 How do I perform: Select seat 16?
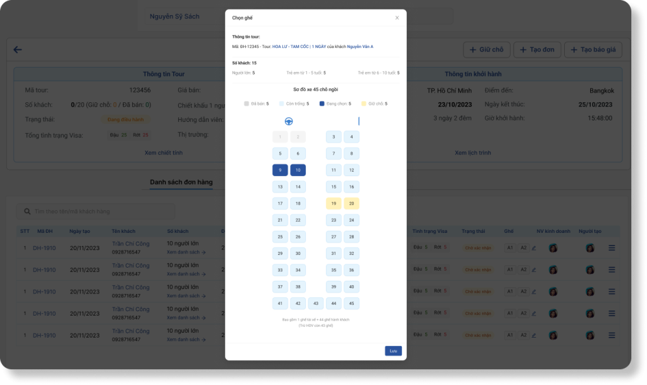(x=351, y=187)
